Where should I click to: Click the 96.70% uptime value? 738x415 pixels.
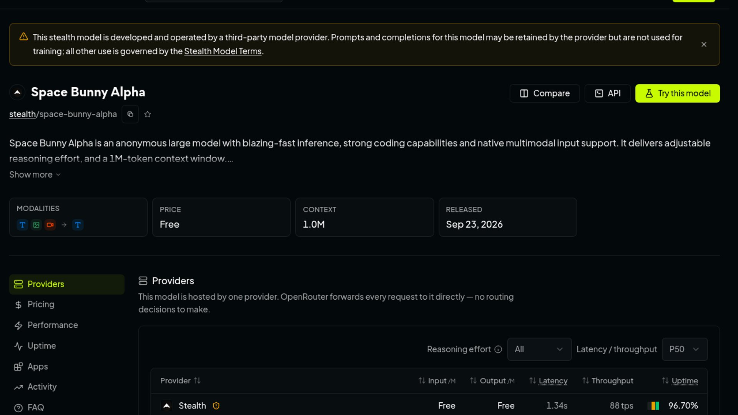(x=683, y=406)
